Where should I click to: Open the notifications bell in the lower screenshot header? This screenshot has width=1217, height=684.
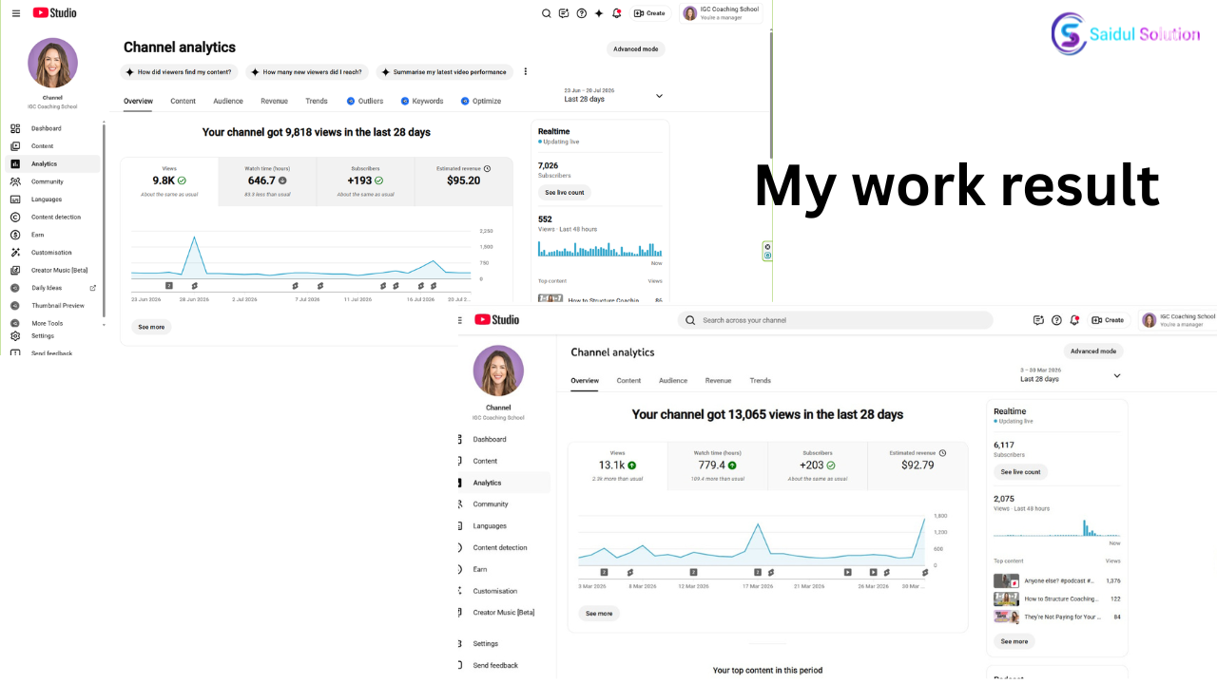pos(1074,320)
